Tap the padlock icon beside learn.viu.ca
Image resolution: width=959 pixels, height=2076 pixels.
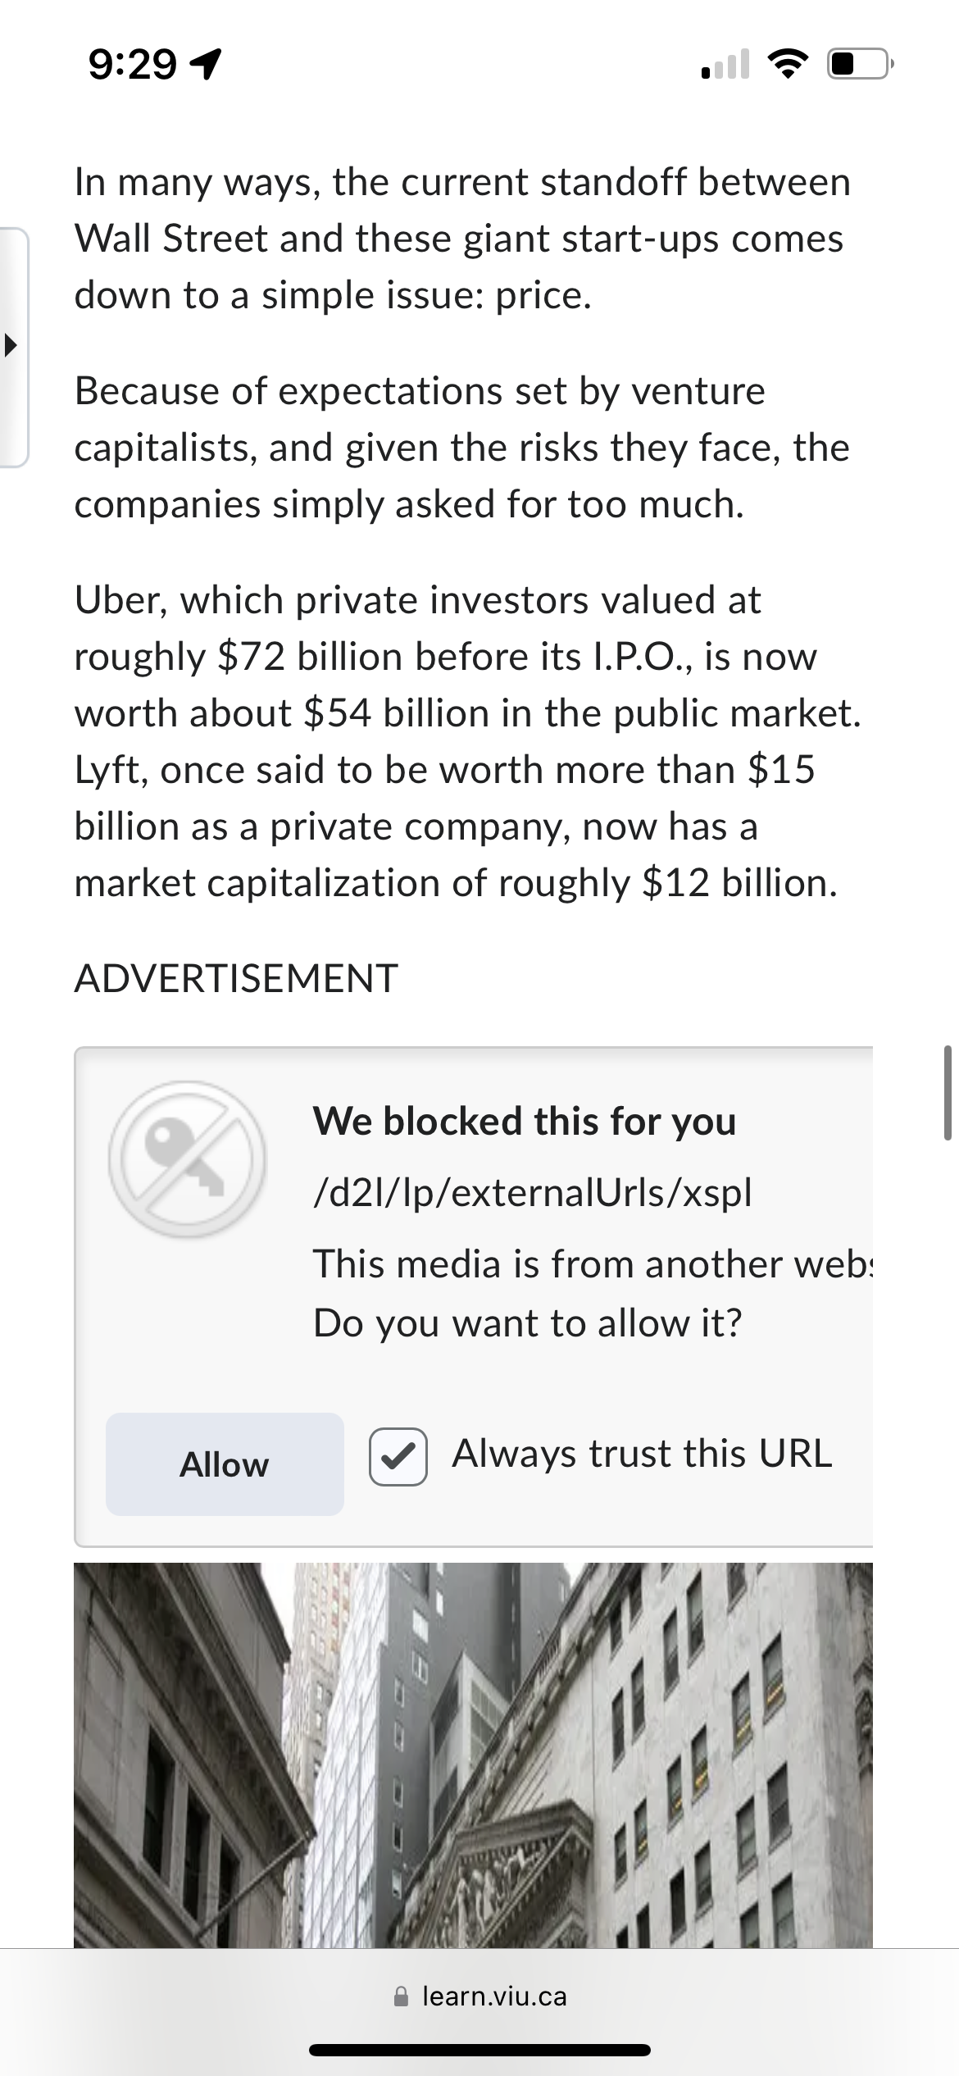pyautogui.click(x=401, y=1996)
